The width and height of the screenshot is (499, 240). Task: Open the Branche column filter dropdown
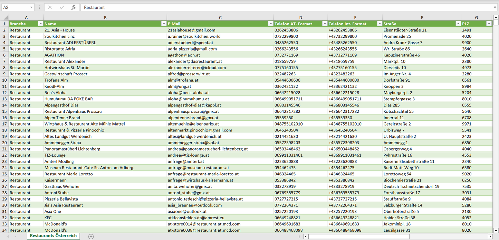40,24
